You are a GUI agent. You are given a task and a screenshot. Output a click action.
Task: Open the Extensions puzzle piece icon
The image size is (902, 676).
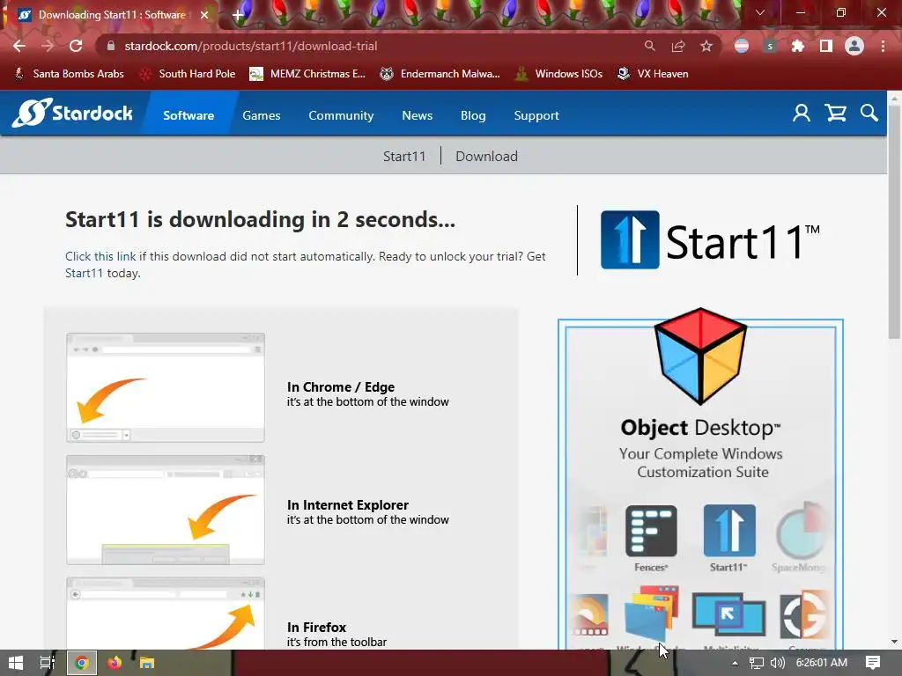798,46
